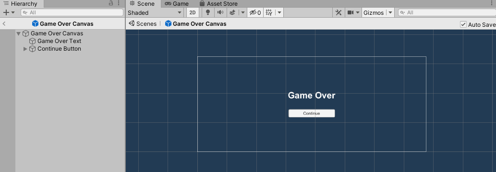The width and height of the screenshot is (496, 172).
Task: Click Game Over Canvas breadcrumb in Scene view
Action: click(x=196, y=23)
